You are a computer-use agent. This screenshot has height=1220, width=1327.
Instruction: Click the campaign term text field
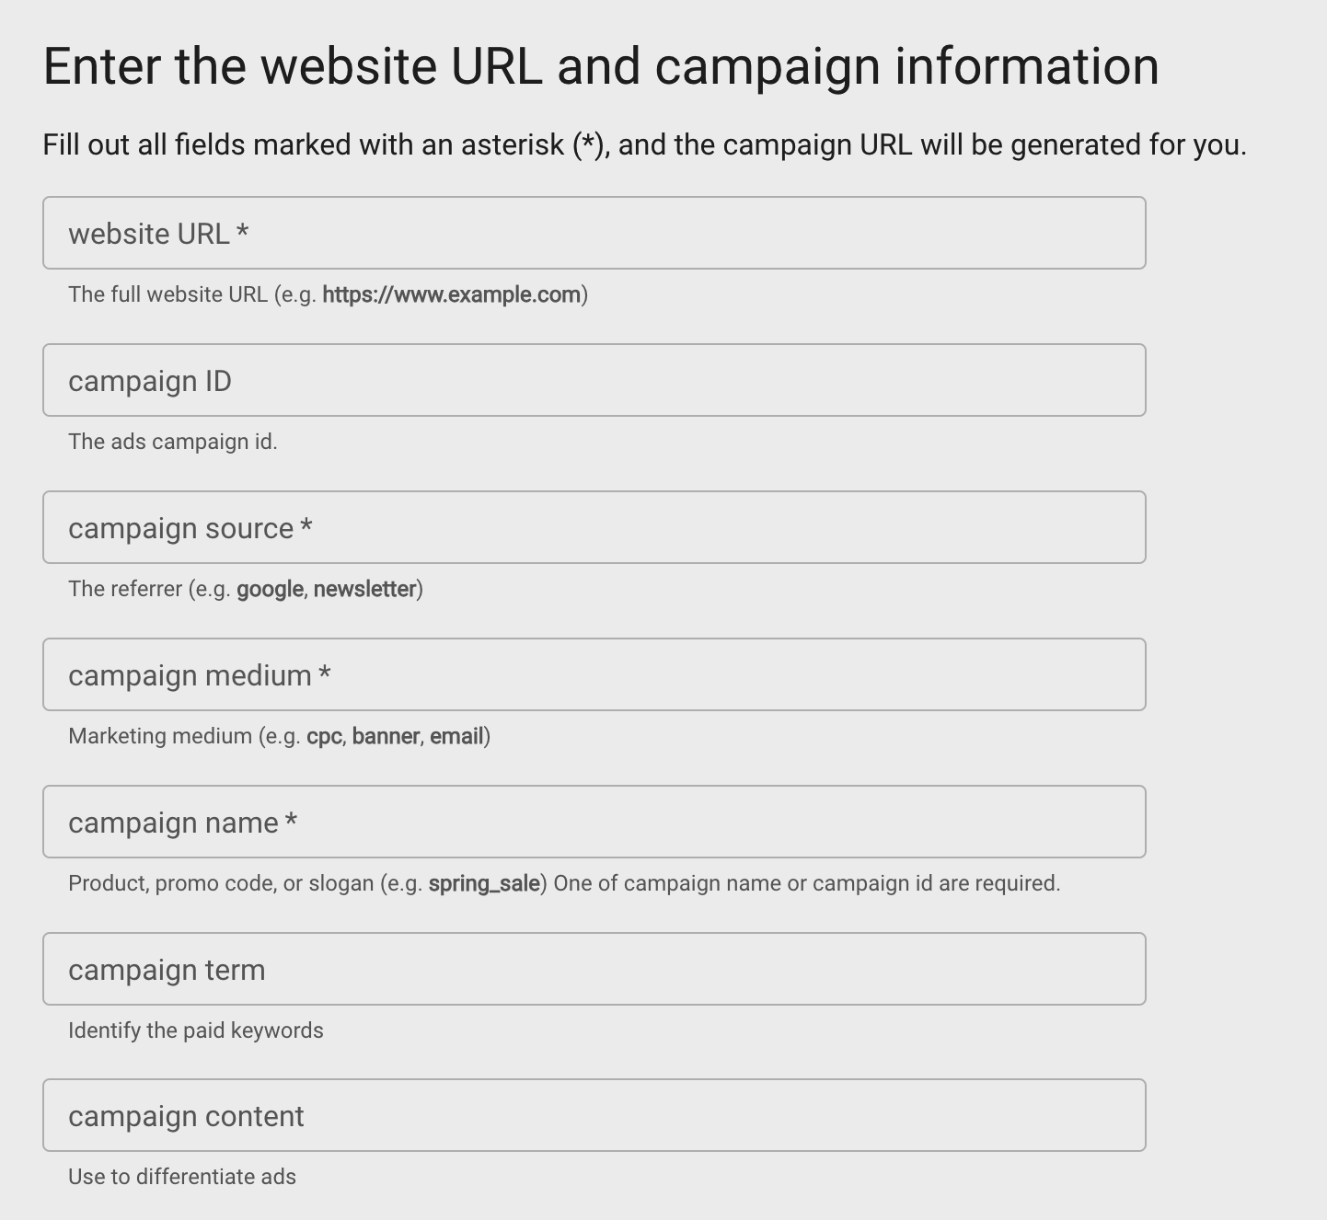click(x=594, y=969)
